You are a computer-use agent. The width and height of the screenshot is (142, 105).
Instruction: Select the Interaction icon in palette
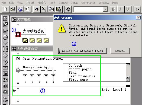pos(5,62)
